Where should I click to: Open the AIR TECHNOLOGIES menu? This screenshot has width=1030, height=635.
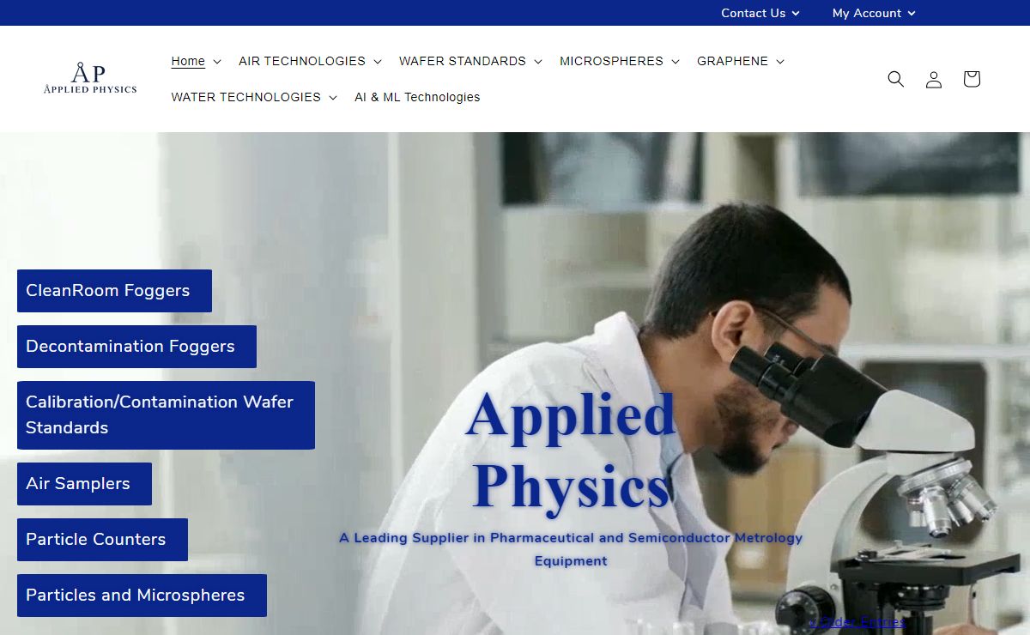310,61
